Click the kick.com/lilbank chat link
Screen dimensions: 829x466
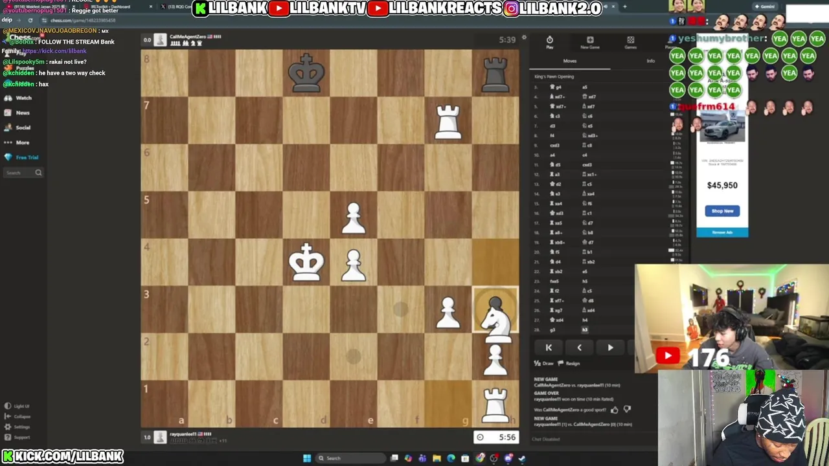(54, 51)
